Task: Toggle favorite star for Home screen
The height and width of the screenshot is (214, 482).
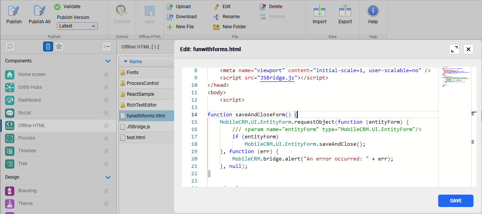Action: coord(106,74)
